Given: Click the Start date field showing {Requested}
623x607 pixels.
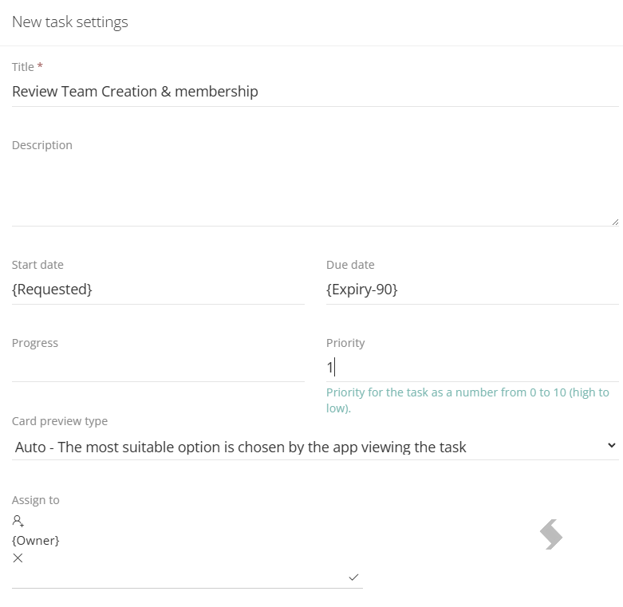Looking at the screenshot, I should 158,290.
